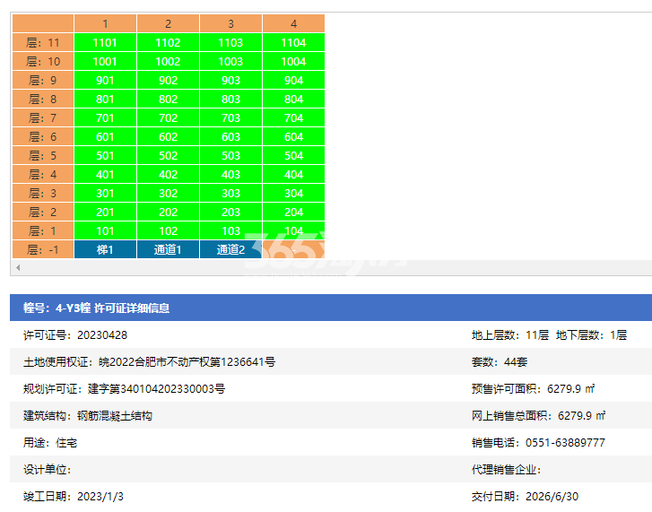Click the 套数: 44套 text
Viewport: 652px width, 512px height.
click(x=500, y=362)
